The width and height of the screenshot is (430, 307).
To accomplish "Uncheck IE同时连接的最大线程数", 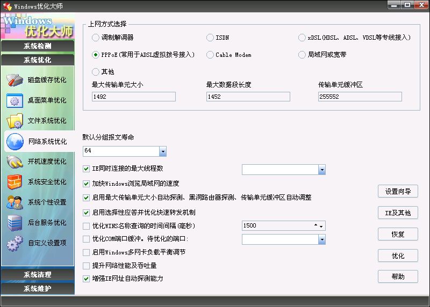I will 86,169.
